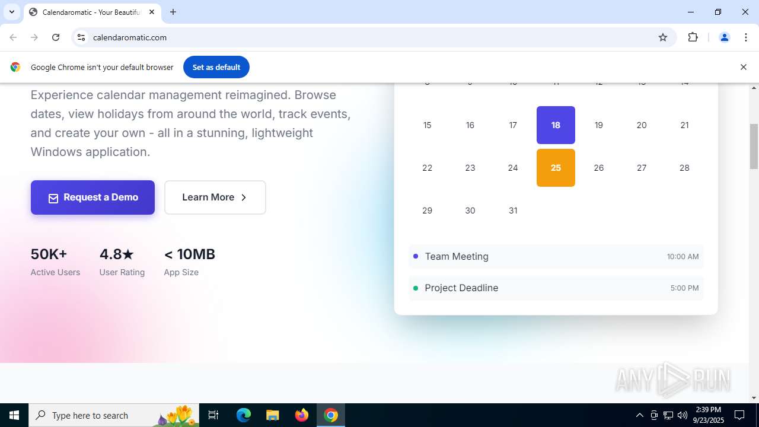Expand the tab search dropdown arrow
This screenshot has width=759, height=427.
[x=11, y=12]
